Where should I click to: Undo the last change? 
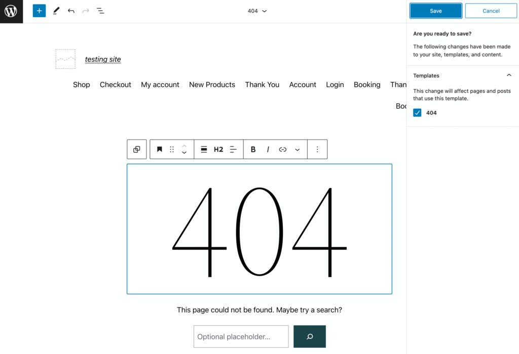71,11
